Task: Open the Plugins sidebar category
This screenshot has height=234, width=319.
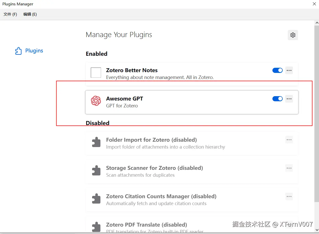Action: point(29,51)
